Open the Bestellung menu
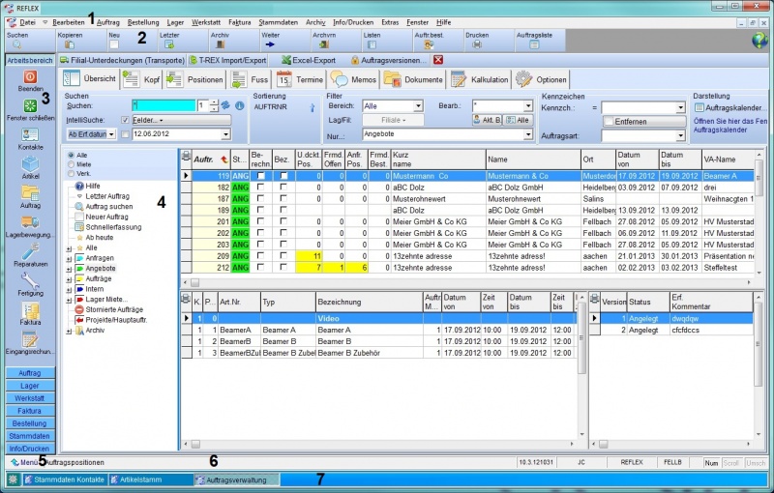774x493 pixels. pyautogui.click(x=143, y=22)
